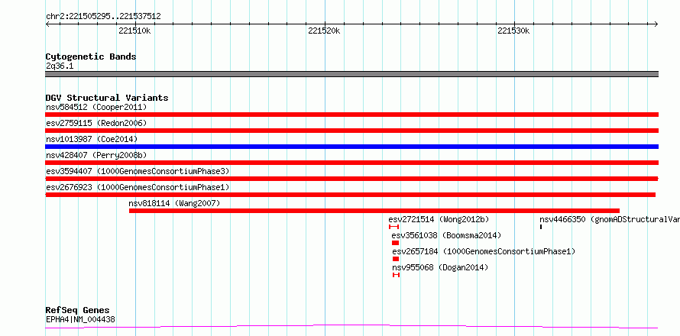Open the nsv955068 (Dogan2014) label
680x336 pixels.
click(x=440, y=267)
